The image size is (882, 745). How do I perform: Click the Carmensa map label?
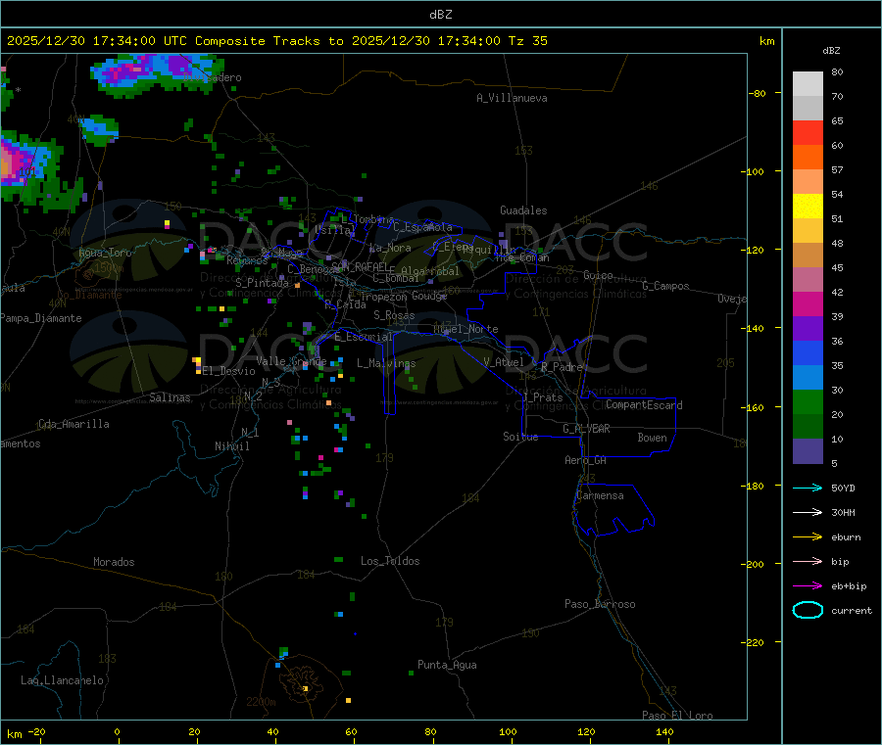pos(600,495)
